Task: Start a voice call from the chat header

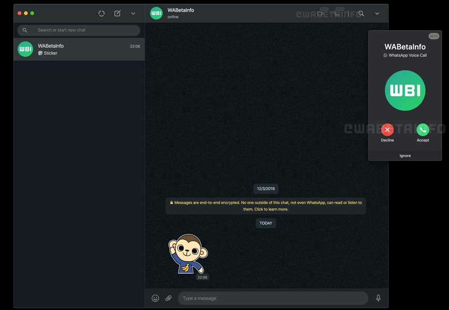Action: [337, 13]
